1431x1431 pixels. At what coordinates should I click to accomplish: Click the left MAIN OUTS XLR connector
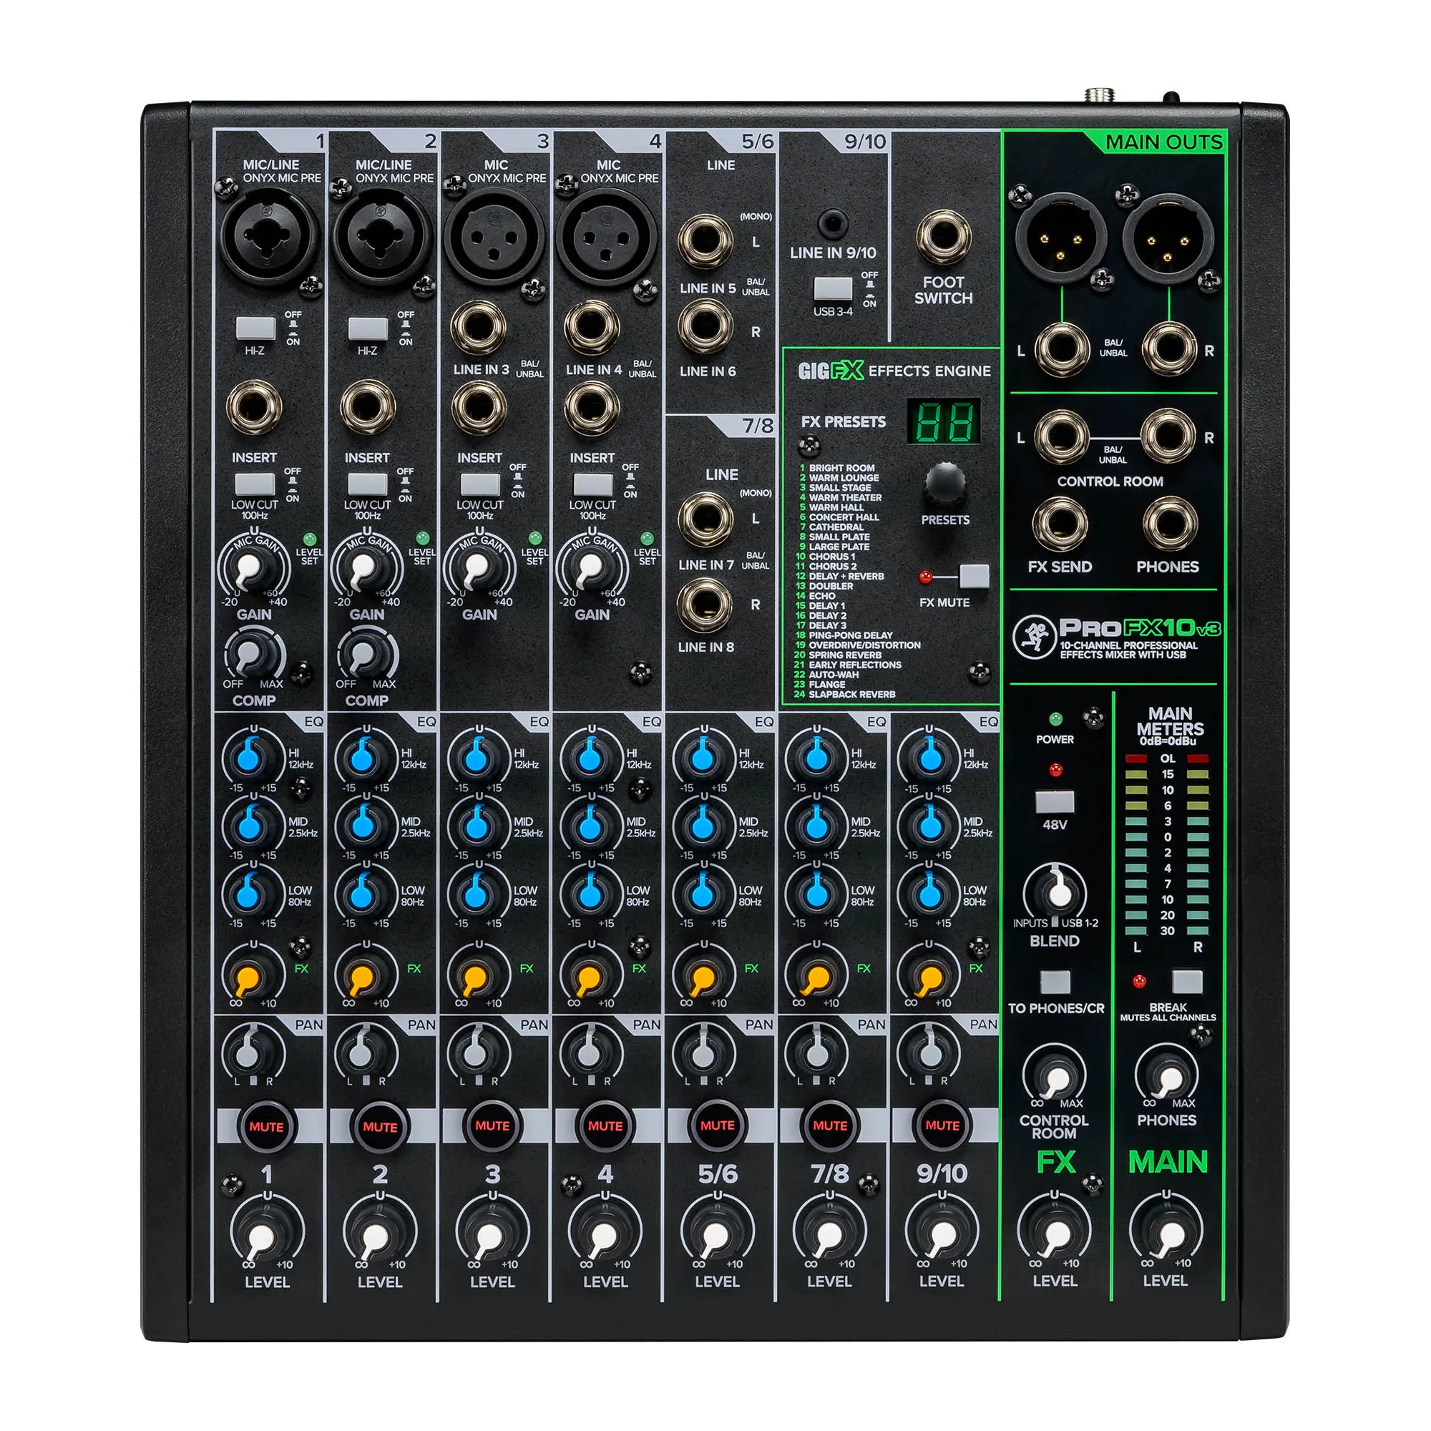click(x=1060, y=238)
